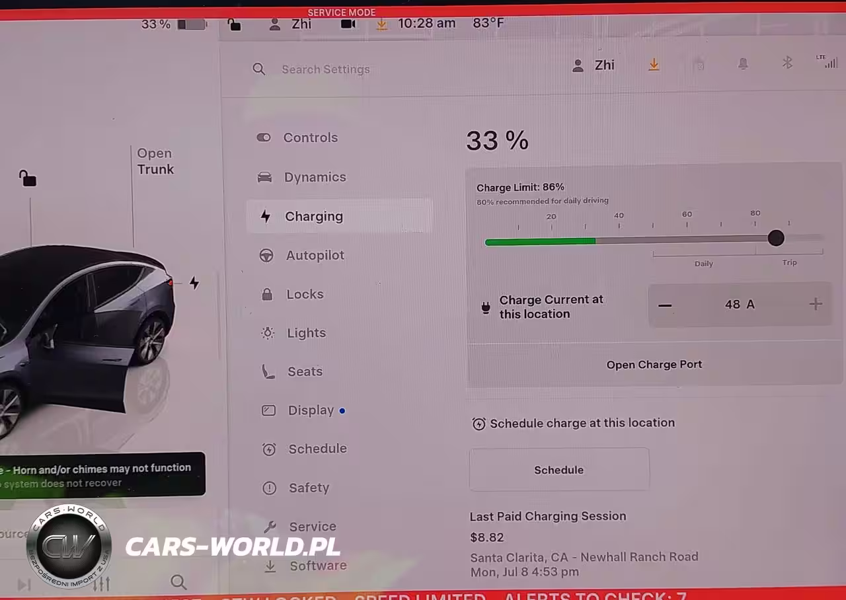Click the Search Settings input field
846x600 pixels.
(x=325, y=69)
